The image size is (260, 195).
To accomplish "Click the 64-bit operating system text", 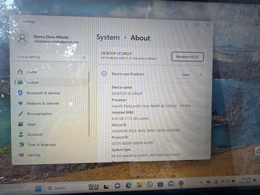I will tap(146, 155).
